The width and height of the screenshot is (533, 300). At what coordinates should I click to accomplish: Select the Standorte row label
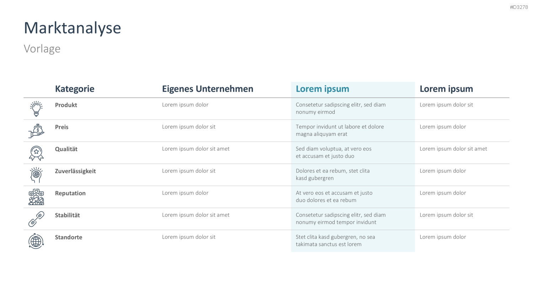pos(69,237)
